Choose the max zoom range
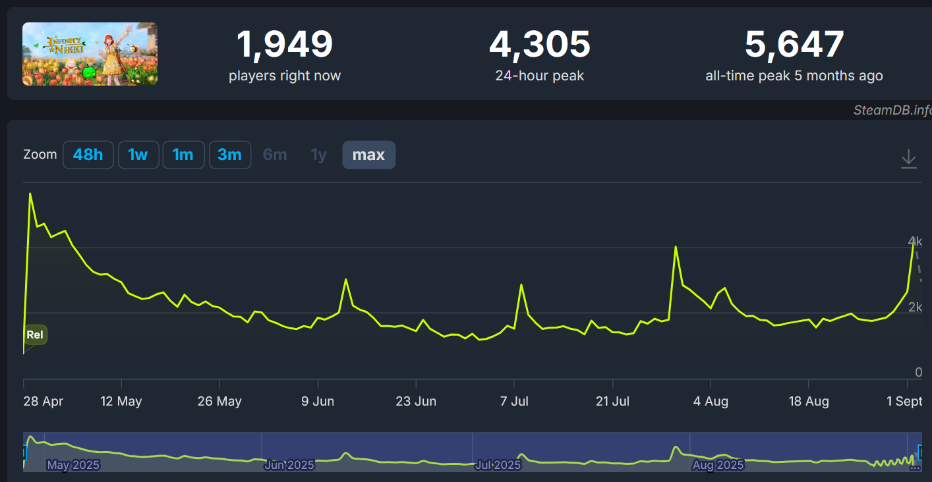 point(368,155)
